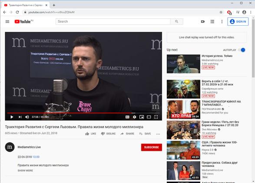The image size is (255, 183).
Task: Open the player settings gear
Action: tap(135, 117)
